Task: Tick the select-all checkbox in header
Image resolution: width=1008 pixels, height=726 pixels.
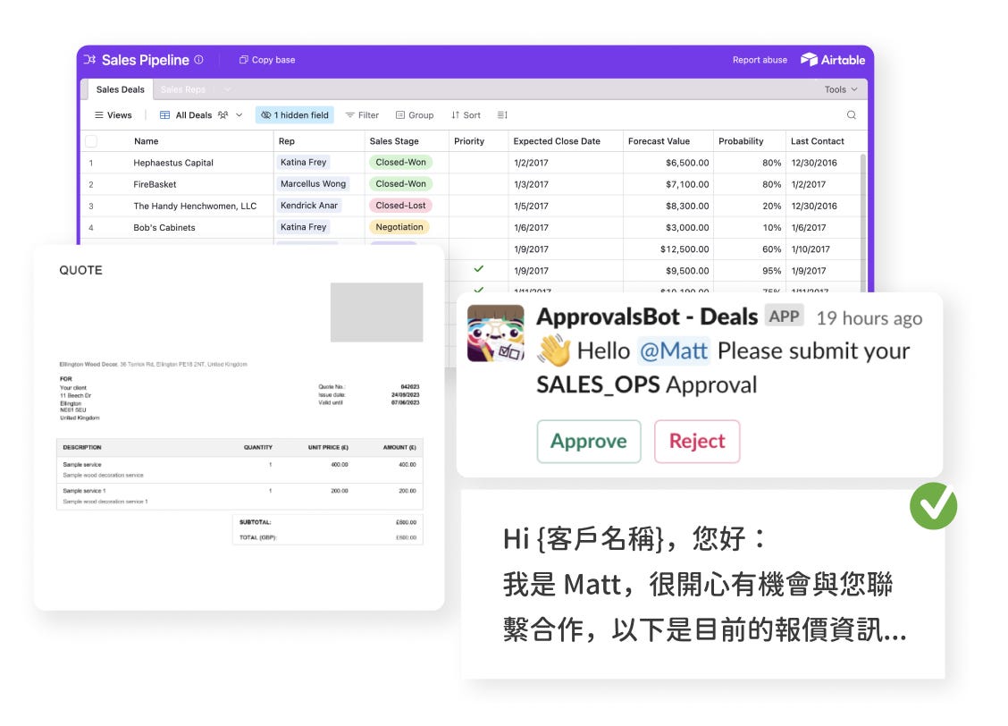Action: click(91, 141)
